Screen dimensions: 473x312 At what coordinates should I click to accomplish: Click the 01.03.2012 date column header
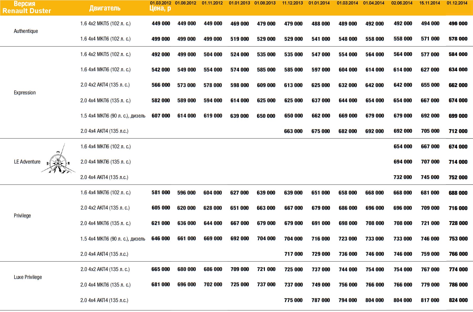tap(161, 3)
